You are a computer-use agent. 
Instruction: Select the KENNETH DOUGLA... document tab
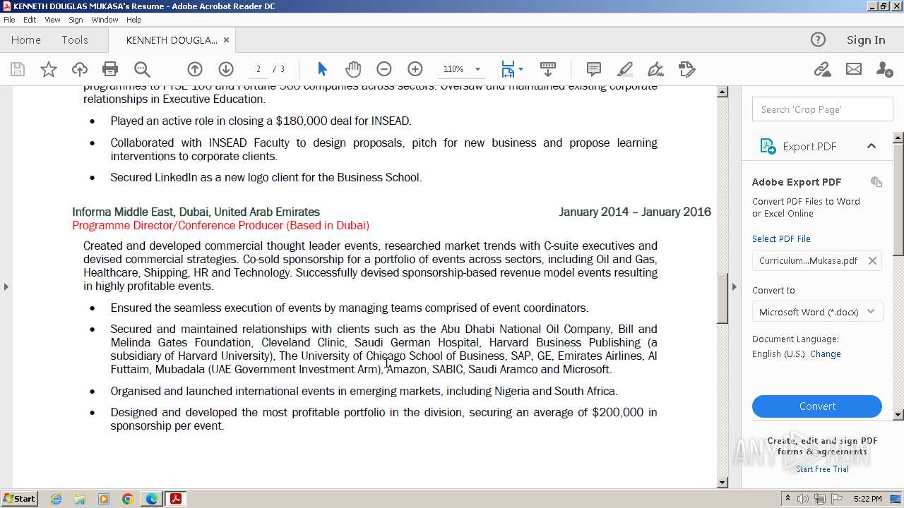click(x=172, y=40)
